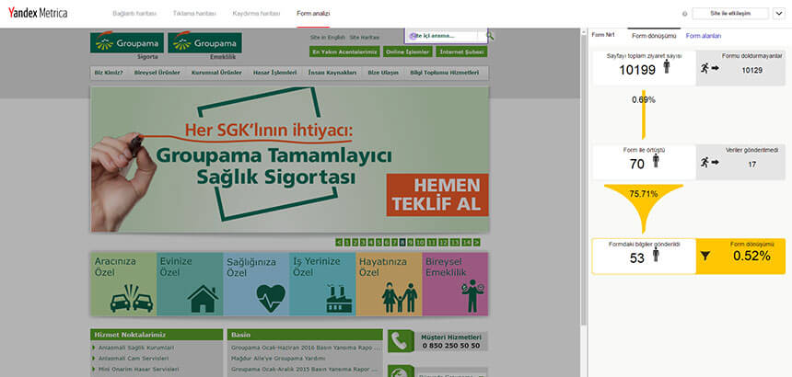The width and height of the screenshot is (792, 377).
Task: Open the Form alanları tab
Action: pos(703,36)
